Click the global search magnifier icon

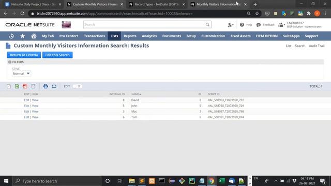(207, 24)
